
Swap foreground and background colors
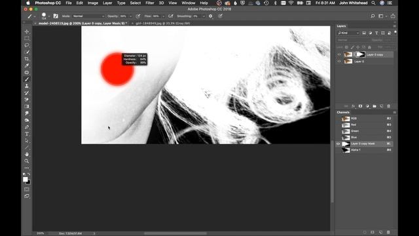click(29, 174)
